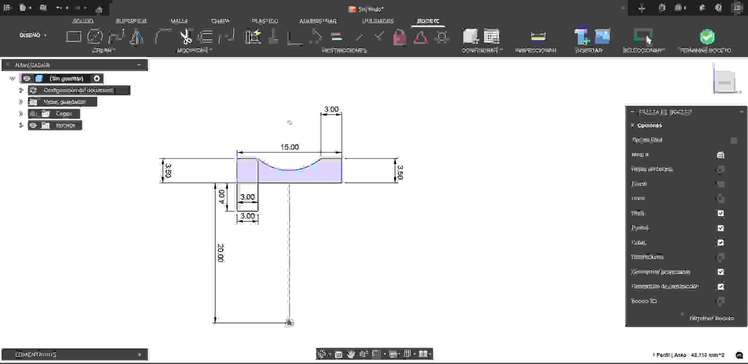748x364 pixels.
Task: Expand the Configuración del documento node
Action: click(21, 90)
